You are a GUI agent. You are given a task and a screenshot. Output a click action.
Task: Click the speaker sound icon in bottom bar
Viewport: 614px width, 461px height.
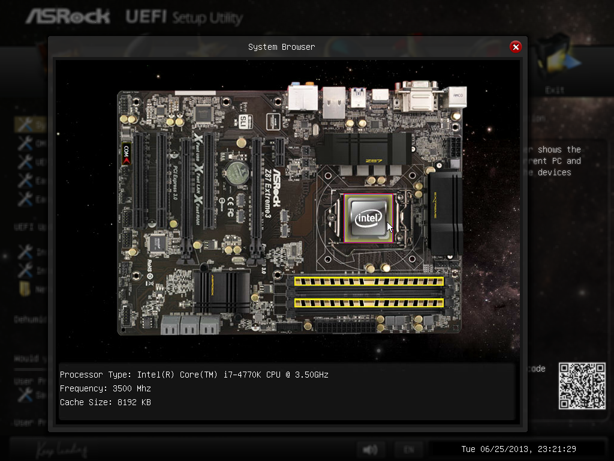[370, 449]
